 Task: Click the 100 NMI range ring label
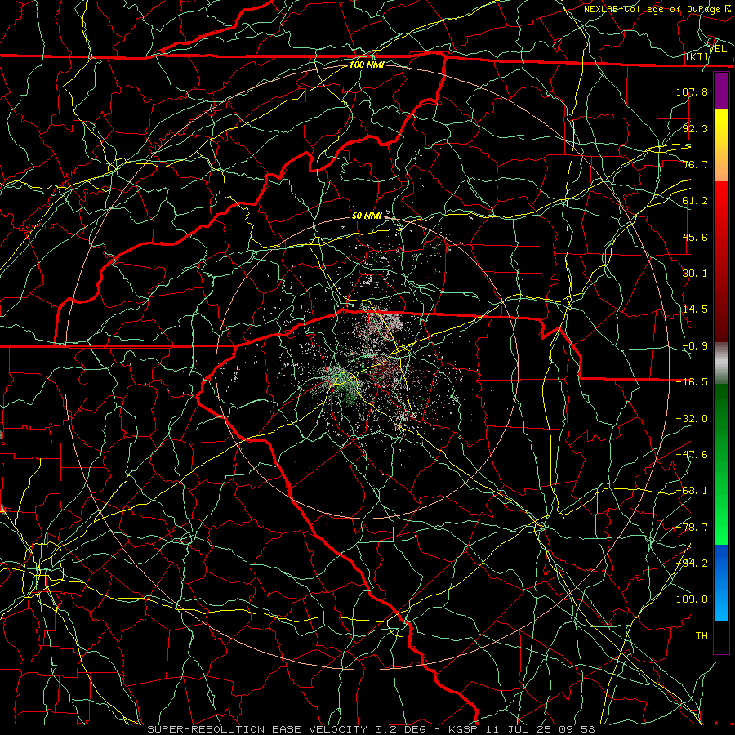pyautogui.click(x=367, y=65)
